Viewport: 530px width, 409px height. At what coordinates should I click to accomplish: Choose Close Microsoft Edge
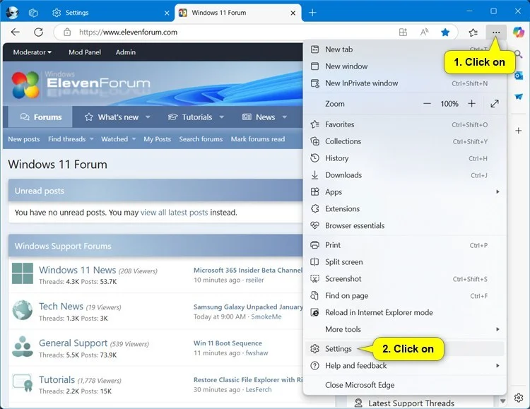[x=405, y=385]
